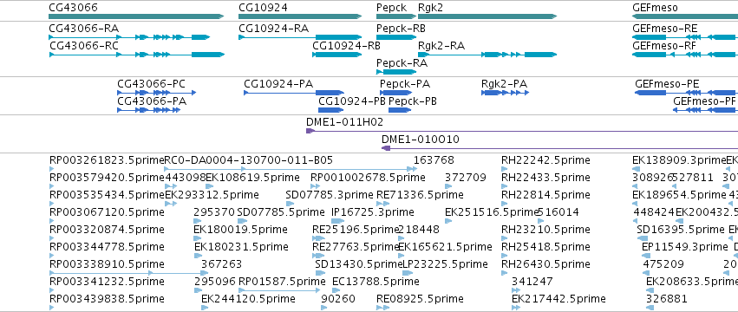
Task: Click the RH25418.5prime EST marker
Action: pyautogui.click(x=505, y=256)
